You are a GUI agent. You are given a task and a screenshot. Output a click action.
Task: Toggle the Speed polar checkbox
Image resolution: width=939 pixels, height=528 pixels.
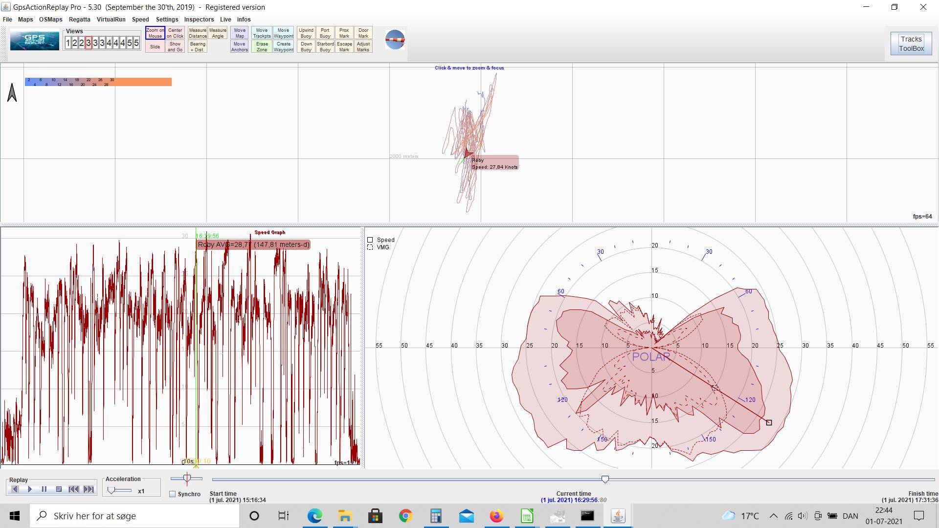tap(370, 240)
